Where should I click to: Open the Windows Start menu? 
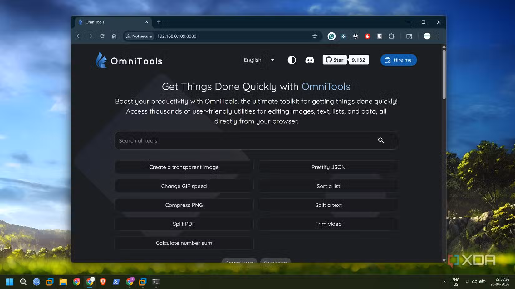(x=10, y=282)
